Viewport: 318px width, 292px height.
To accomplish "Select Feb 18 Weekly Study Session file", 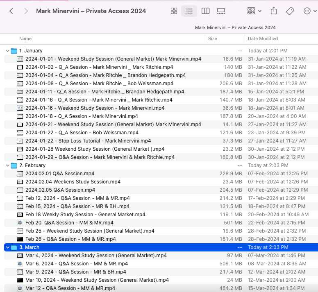I will click(85, 215).
